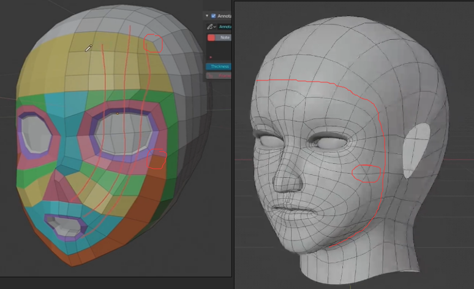Click the annotation data-block name field
This screenshot has height=289, width=474.
(224, 27)
